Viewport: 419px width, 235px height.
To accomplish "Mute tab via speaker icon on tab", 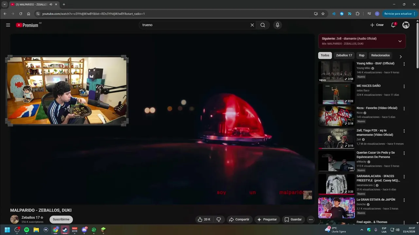I will click(x=51, y=4).
